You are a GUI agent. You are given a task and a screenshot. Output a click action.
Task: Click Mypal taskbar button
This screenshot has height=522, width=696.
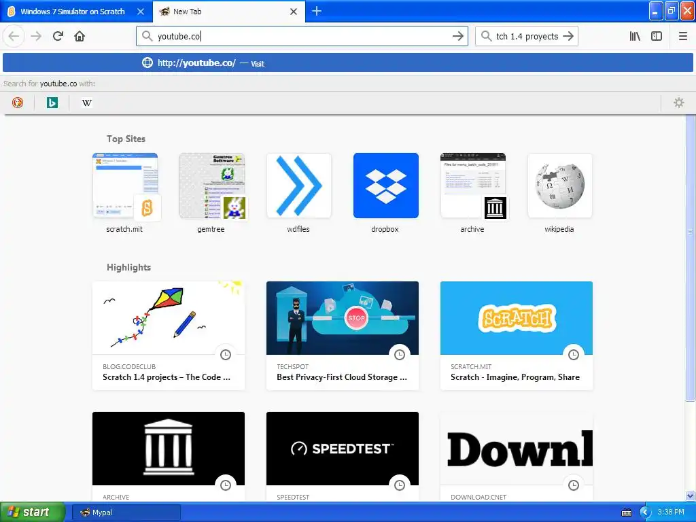click(x=126, y=512)
